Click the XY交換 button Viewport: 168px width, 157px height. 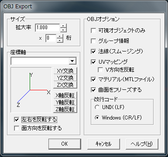pyautogui.click(x=65, y=71)
